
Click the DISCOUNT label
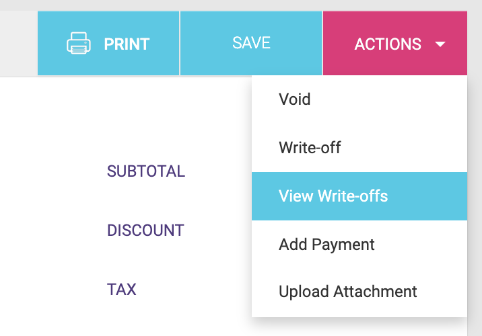coord(145,230)
